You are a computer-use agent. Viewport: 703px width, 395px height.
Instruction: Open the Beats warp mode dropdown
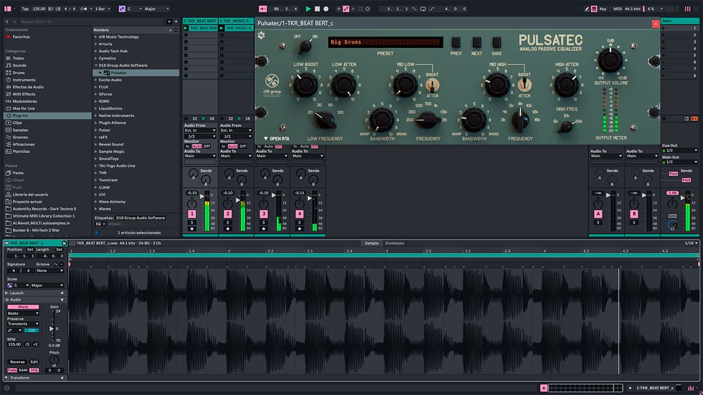(x=23, y=313)
